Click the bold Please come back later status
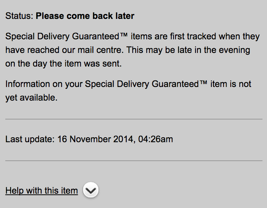This screenshot has width=267, height=208. click(x=85, y=16)
